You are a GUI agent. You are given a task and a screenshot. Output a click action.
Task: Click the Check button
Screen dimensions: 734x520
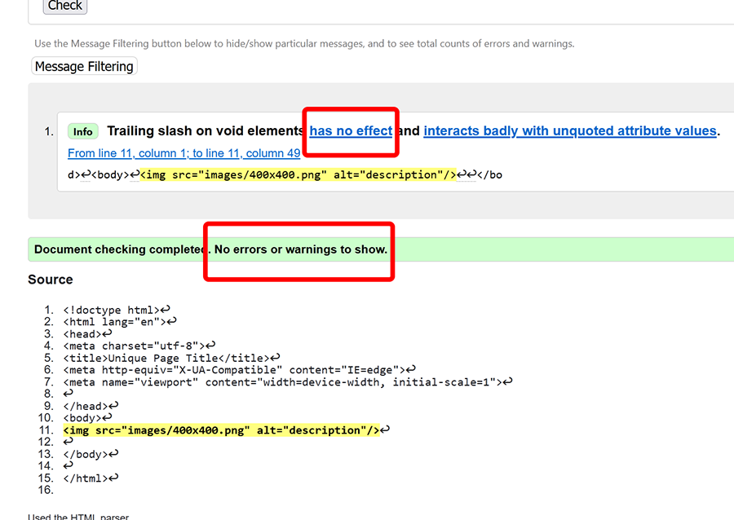pyautogui.click(x=65, y=6)
